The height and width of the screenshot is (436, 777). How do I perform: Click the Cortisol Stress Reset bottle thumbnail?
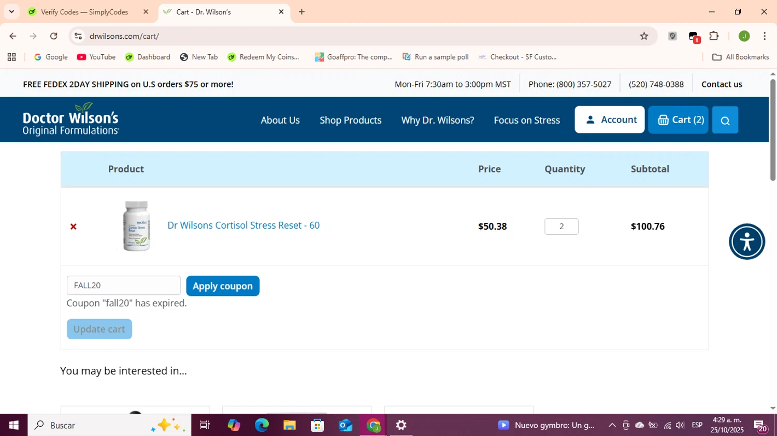[x=137, y=226]
